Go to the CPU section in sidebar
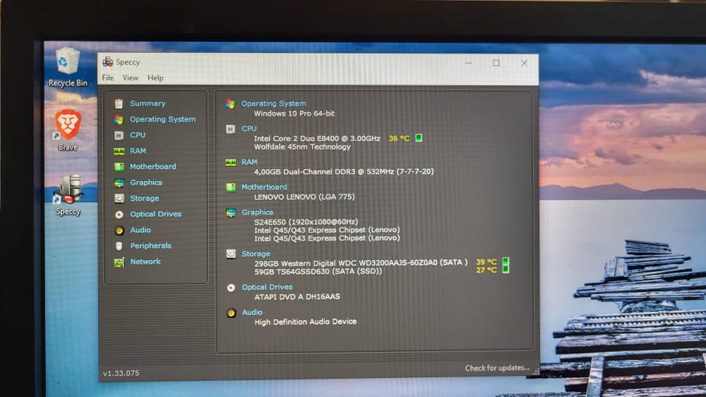This screenshot has height=397, width=706. 138,135
